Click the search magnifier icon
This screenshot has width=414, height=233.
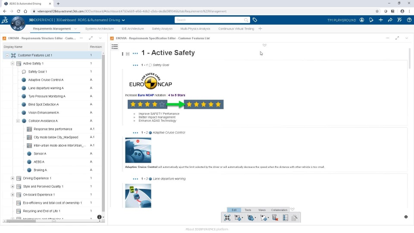[x=246, y=20]
